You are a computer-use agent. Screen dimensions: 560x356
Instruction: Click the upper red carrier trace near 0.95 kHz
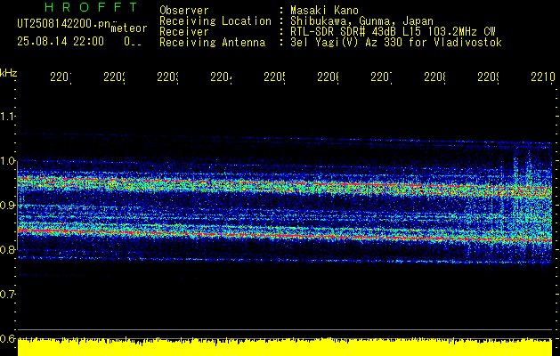pos(285,183)
